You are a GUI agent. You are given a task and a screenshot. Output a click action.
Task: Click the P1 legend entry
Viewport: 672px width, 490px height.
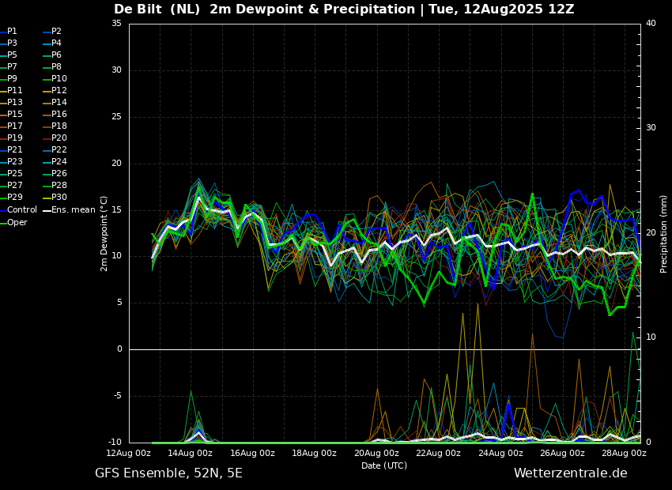coord(12,32)
